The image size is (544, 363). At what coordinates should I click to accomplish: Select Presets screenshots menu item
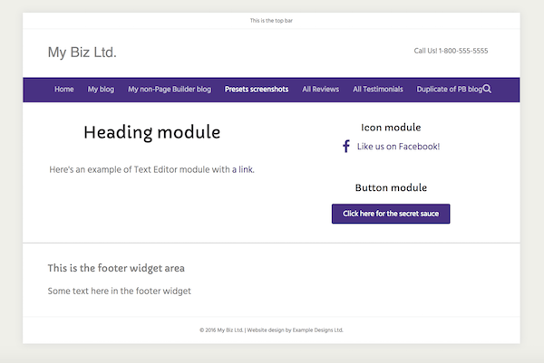[257, 90]
